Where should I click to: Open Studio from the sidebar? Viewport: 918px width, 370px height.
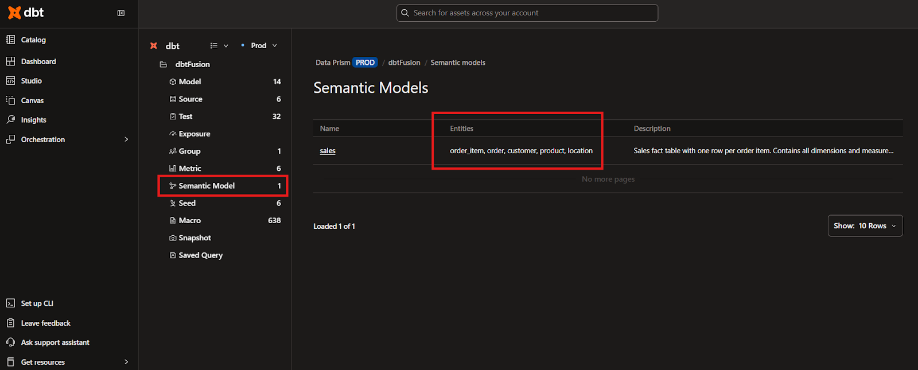(x=32, y=81)
